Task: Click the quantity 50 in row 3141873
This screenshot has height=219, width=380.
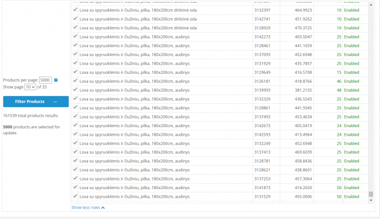Action: (339, 187)
